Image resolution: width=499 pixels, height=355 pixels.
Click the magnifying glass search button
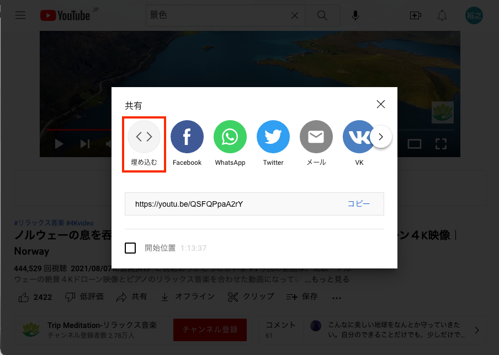[x=322, y=15]
